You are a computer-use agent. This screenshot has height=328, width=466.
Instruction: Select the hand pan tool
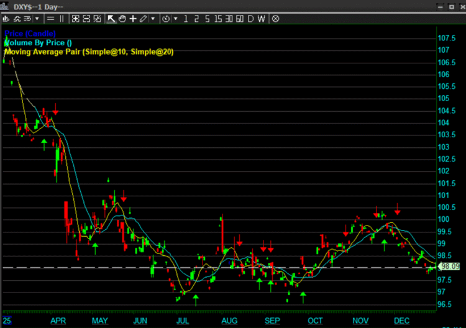[x=122, y=19]
